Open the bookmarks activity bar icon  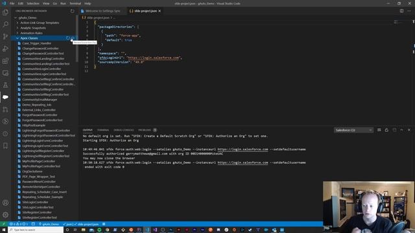point(5,146)
